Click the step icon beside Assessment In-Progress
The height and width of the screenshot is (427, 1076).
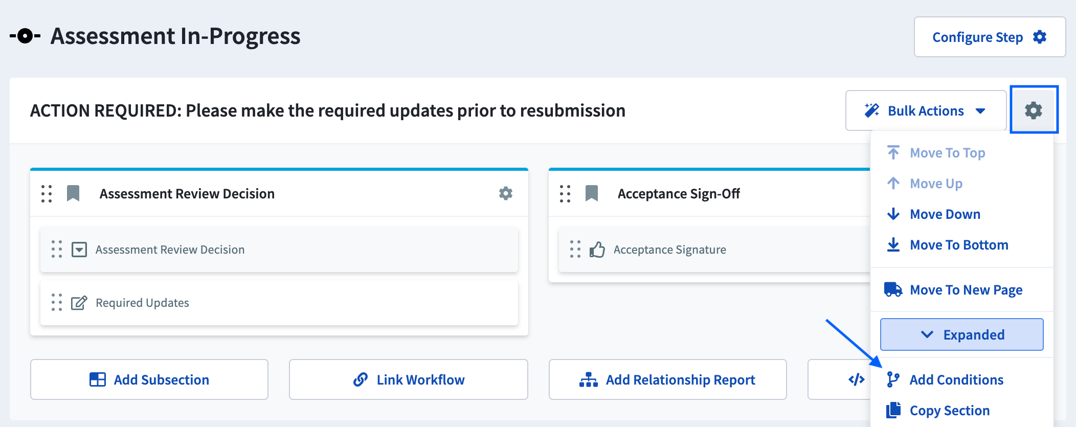click(x=25, y=36)
